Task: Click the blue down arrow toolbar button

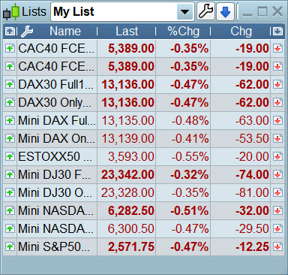Action: 225,11
